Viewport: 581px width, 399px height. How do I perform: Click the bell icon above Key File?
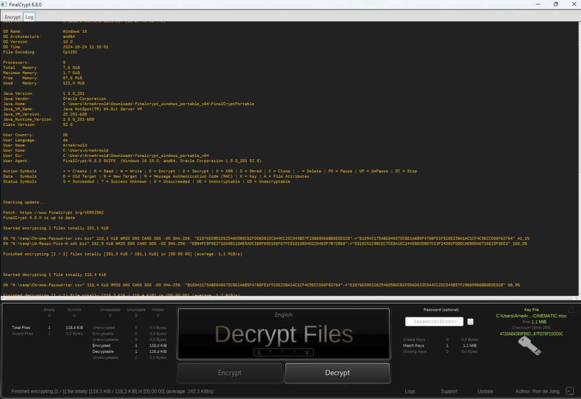pos(571,310)
